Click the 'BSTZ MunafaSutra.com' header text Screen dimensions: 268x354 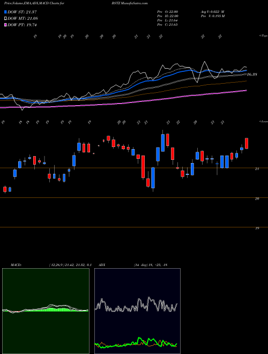click(x=130, y=3)
